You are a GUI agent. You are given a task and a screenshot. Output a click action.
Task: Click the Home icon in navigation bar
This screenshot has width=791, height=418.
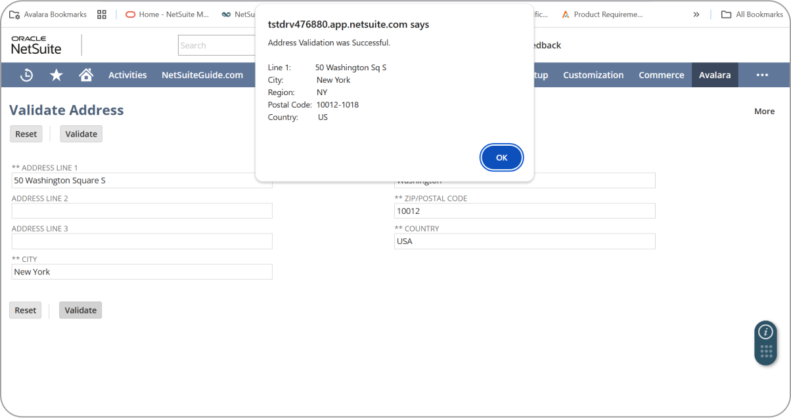tap(86, 75)
